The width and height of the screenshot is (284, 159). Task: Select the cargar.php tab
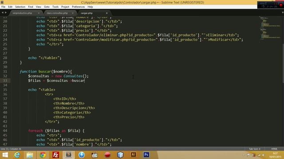click(x=87, y=13)
